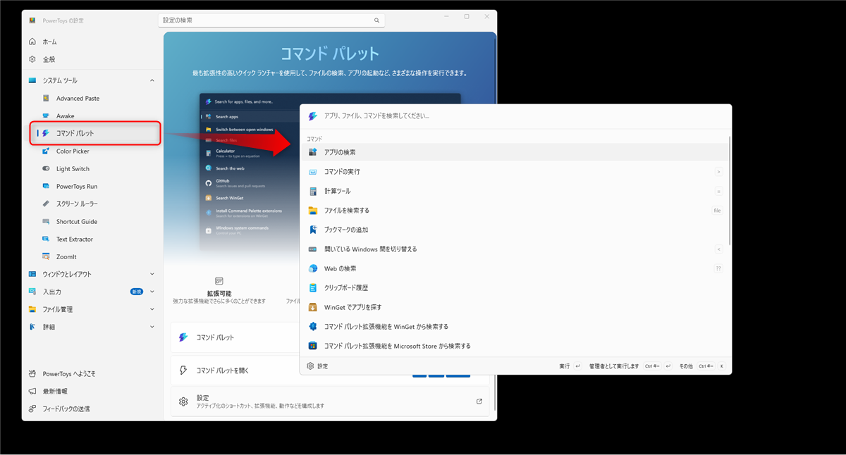Viewport: 846px width, 455px height.
Task: Click the Advanced Paste icon in sidebar
Action: (46, 99)
